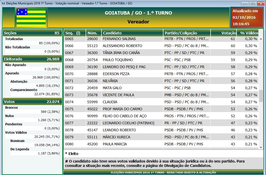Click the status bar RESULTADO SUJEITO A ALTERAÇÃO

tap(163, 172)
